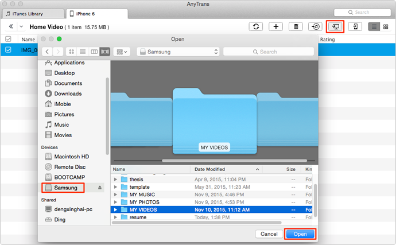Switch dialog to list view
This screenshot has width=396, height=245.
[x=83, y=52]
